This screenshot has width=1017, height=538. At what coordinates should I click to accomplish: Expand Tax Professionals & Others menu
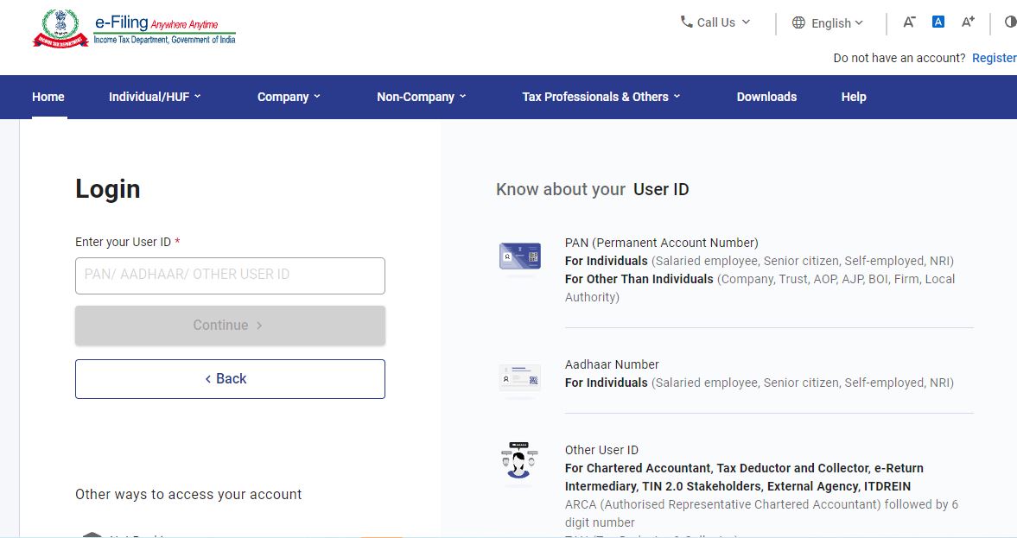[x=601, y=97]
